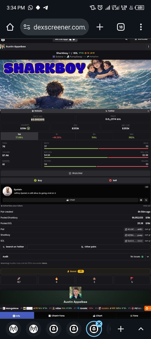Open the tab switcher showing 18 tabs
This screenshot has height=339, width=151.
(121, 27)
